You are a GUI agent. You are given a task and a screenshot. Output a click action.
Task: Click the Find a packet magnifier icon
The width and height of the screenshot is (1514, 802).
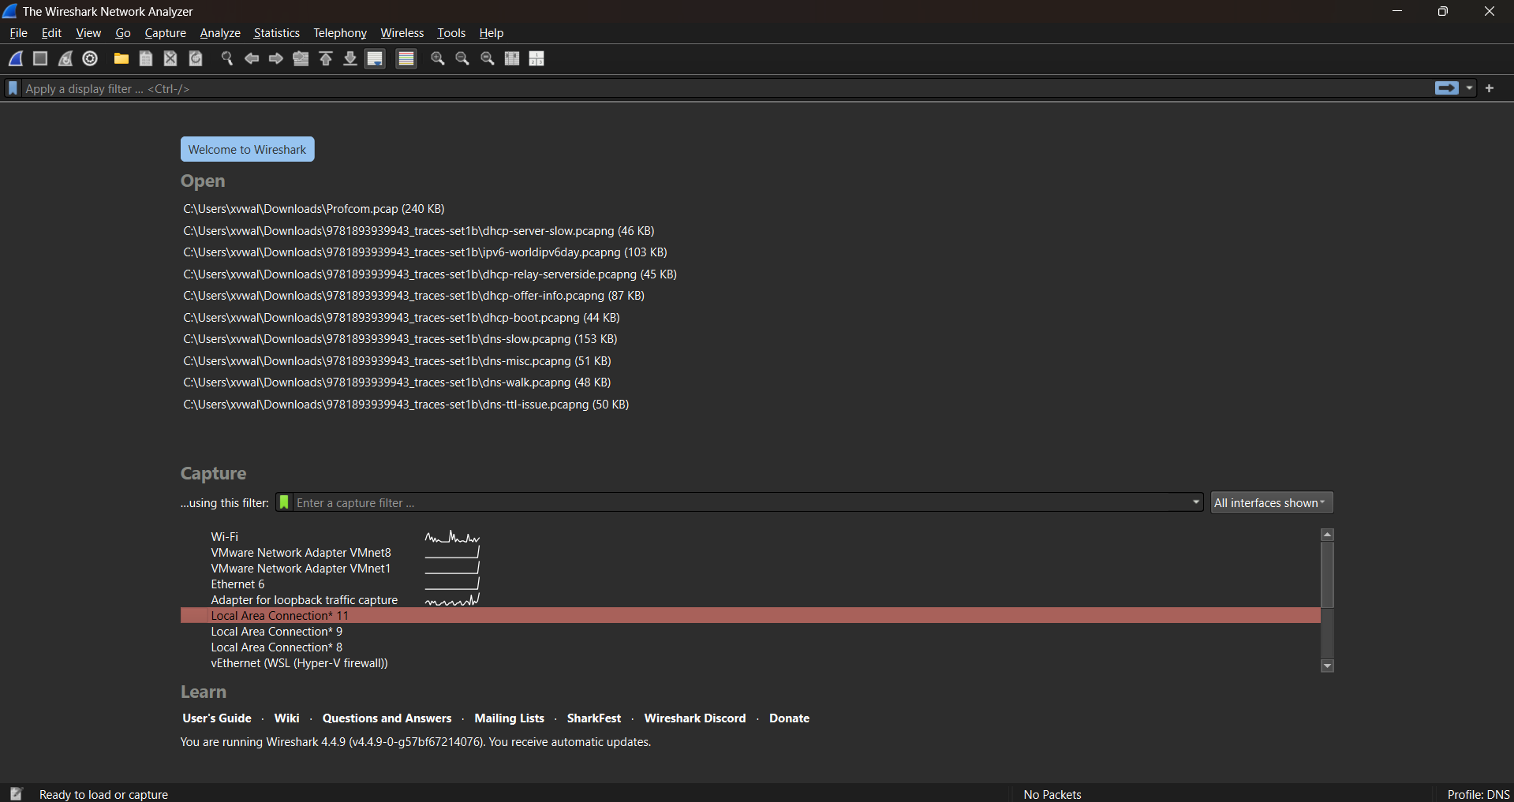[226, 59]
